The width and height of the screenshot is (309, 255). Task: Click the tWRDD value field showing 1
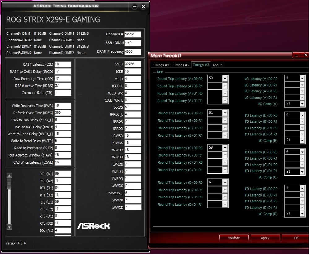133,178
